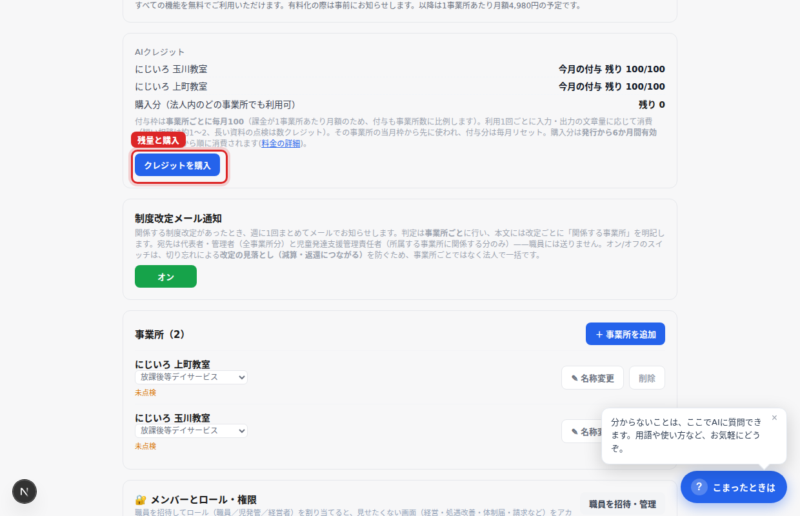
Task: Click the 未点検 status under 玉川教室
Action: [145, 446]
